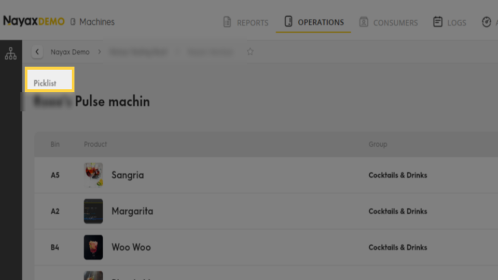
Task: Sort by the Group column header
Action: point(378,144)
